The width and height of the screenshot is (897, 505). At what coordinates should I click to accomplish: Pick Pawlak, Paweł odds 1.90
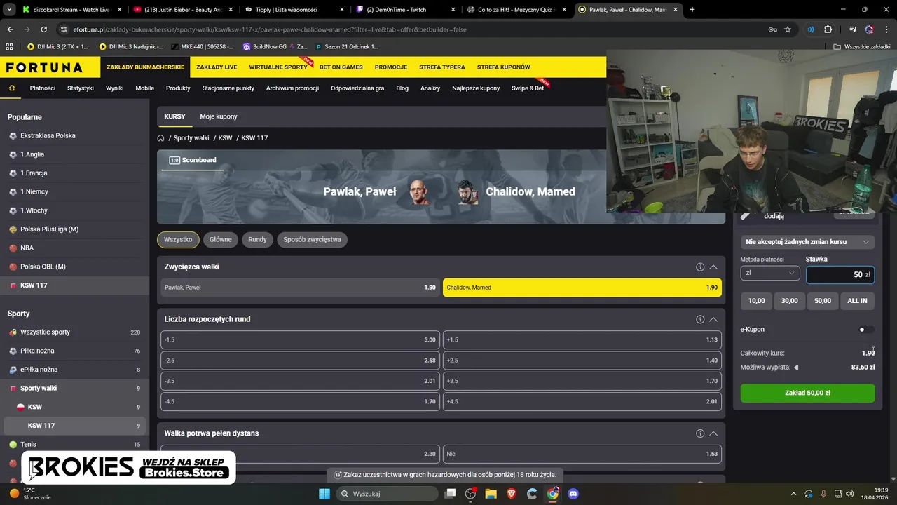pos(300,288)
